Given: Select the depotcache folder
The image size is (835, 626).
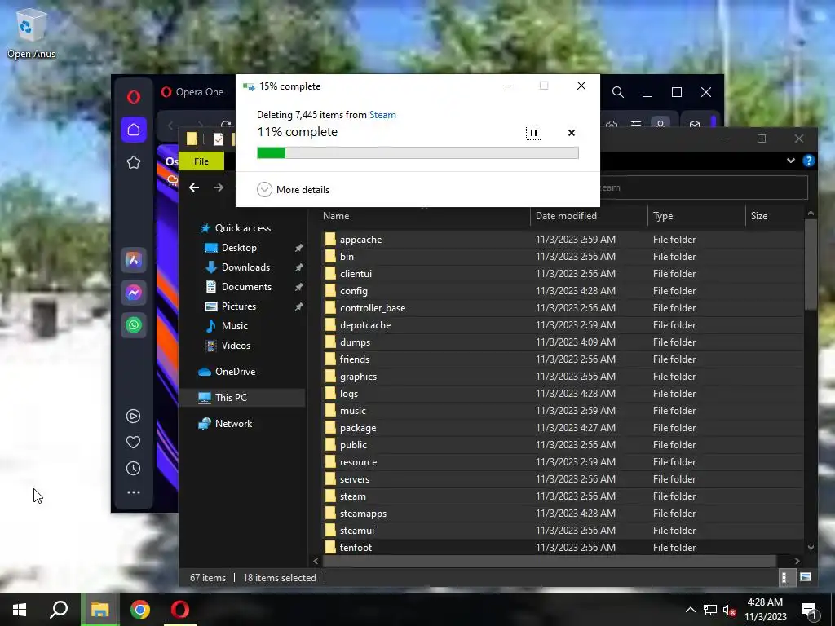Looking at the screenshot, I should 562,324.
